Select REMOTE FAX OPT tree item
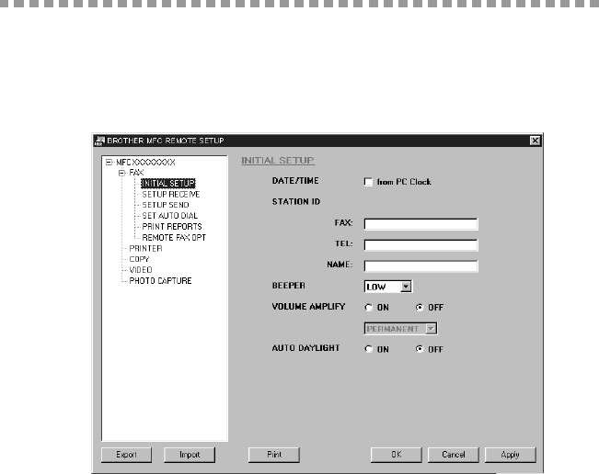Viewport: 599px width, 474px height. coord(174,238)
